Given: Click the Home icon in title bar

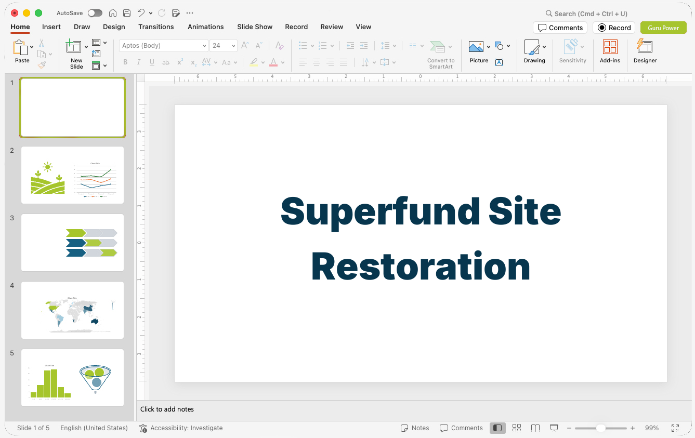Looking at the screenshot, I should tap(113, 13).
